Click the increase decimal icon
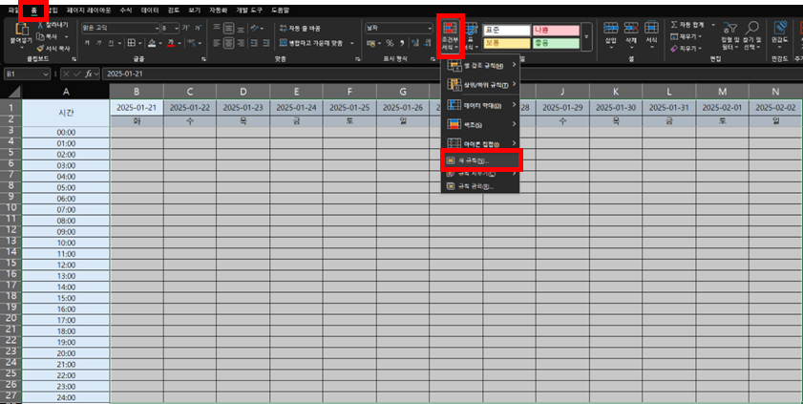Viewport: 803px width, 404px height. [x=414, y=43]
